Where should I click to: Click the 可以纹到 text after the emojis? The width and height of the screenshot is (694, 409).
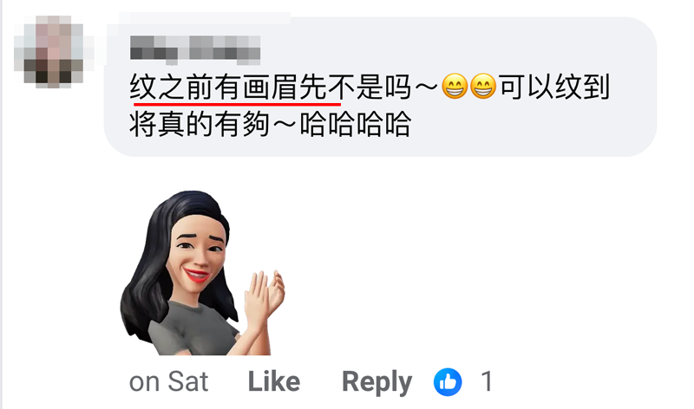click(x=555, y=87)
